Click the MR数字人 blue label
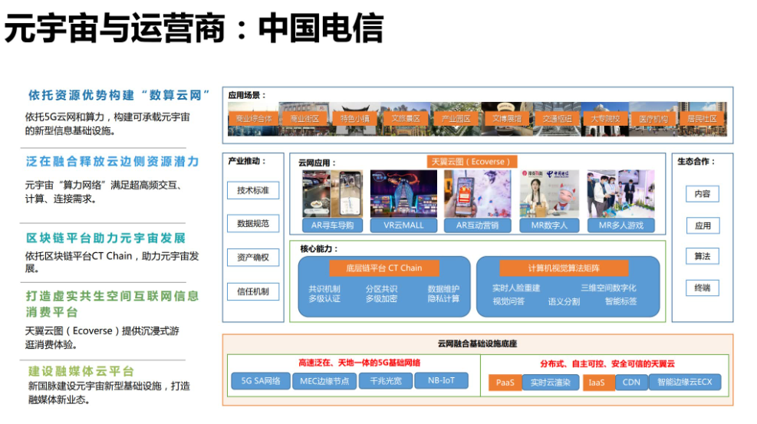The width and height of the screenshot is (757, 424). [x=549, y=225]
